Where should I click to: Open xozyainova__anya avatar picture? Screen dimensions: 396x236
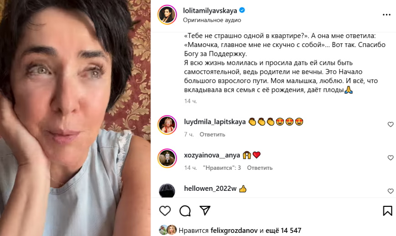(x=167, y=158)
